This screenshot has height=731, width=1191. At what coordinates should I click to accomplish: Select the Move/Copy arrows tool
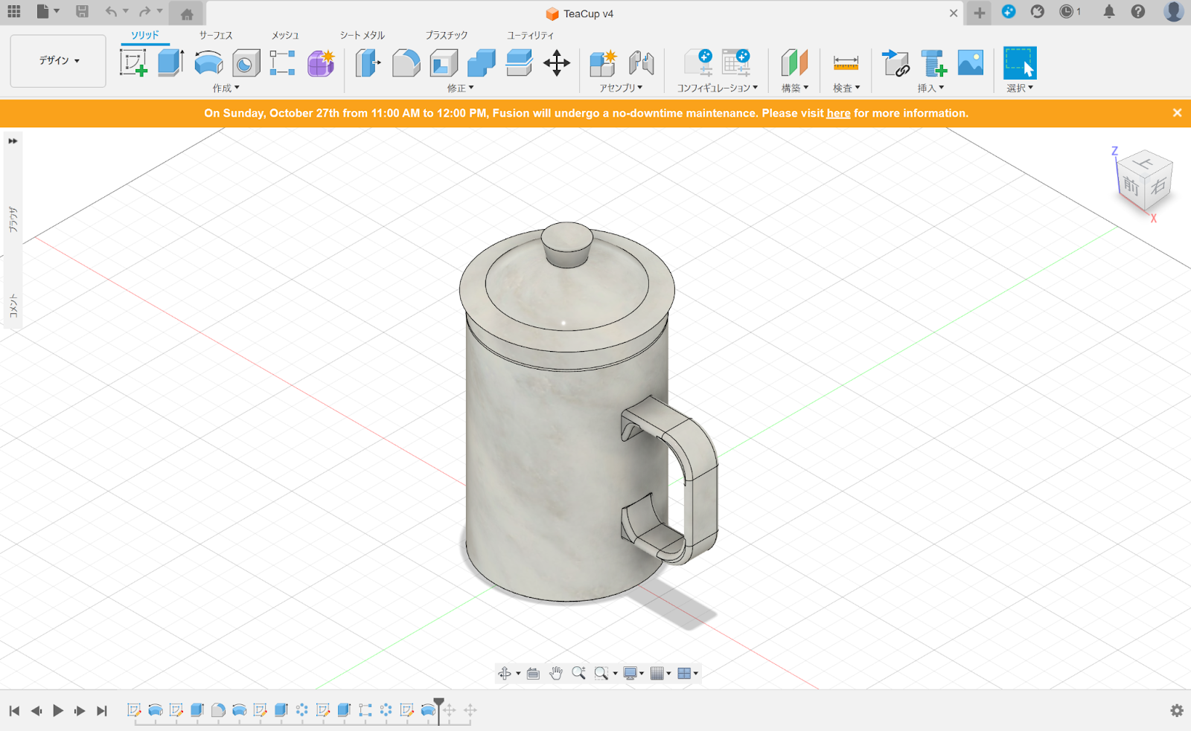(557, 63)
